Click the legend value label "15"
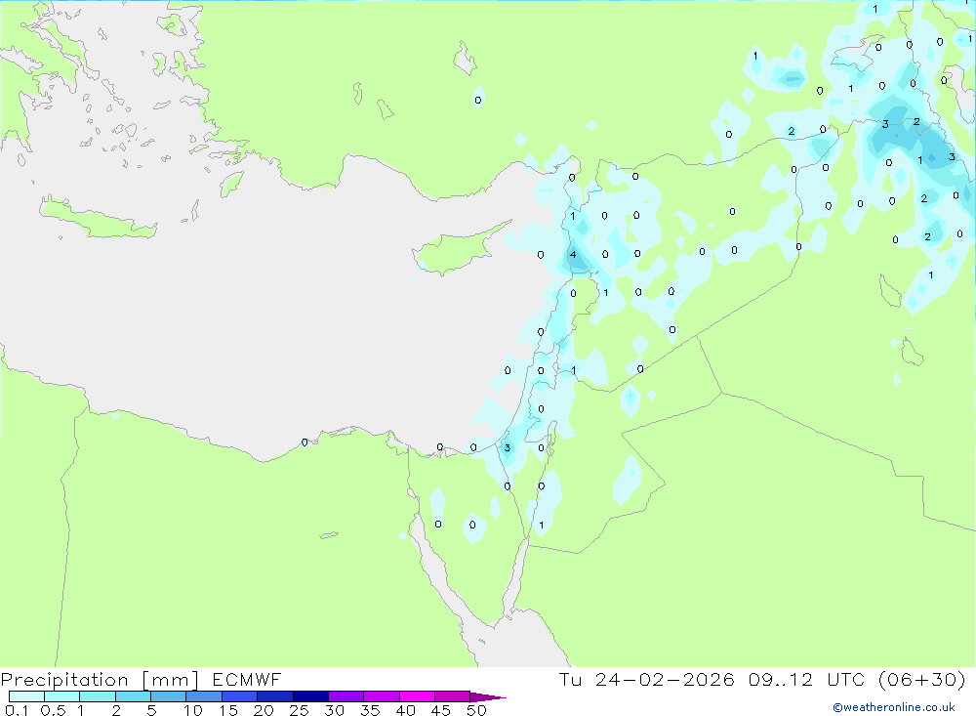This screenshot has height=716, width=976. 228,710
